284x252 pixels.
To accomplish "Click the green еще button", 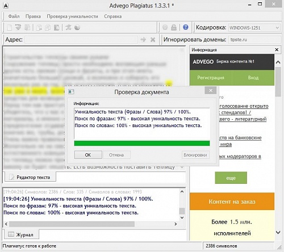I will pos(231,178).
